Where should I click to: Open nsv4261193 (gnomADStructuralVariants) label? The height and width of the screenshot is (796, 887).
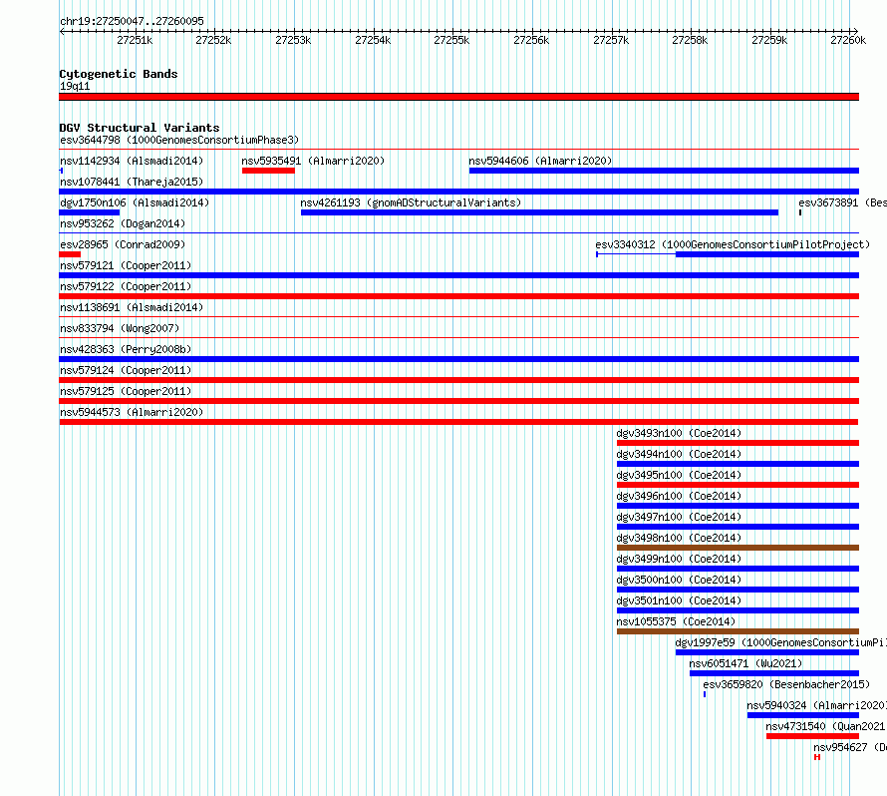[411, 202]
